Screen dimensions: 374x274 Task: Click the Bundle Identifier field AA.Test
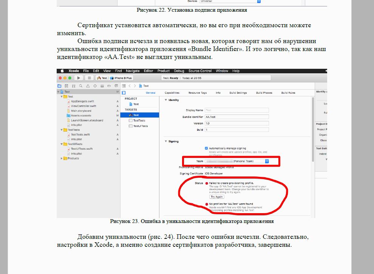point(237,117)
